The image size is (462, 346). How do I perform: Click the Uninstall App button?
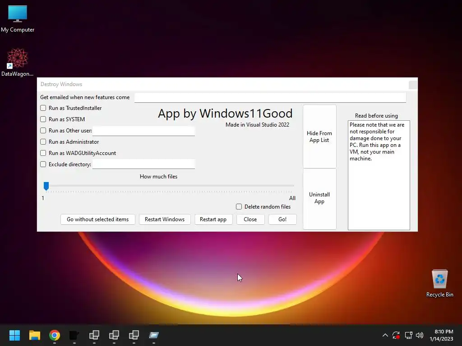320,199
